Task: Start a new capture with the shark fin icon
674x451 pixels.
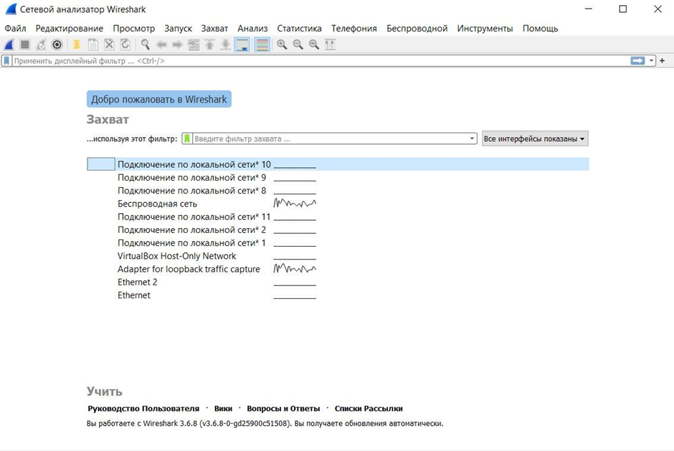Action: [x=9, y=44]
